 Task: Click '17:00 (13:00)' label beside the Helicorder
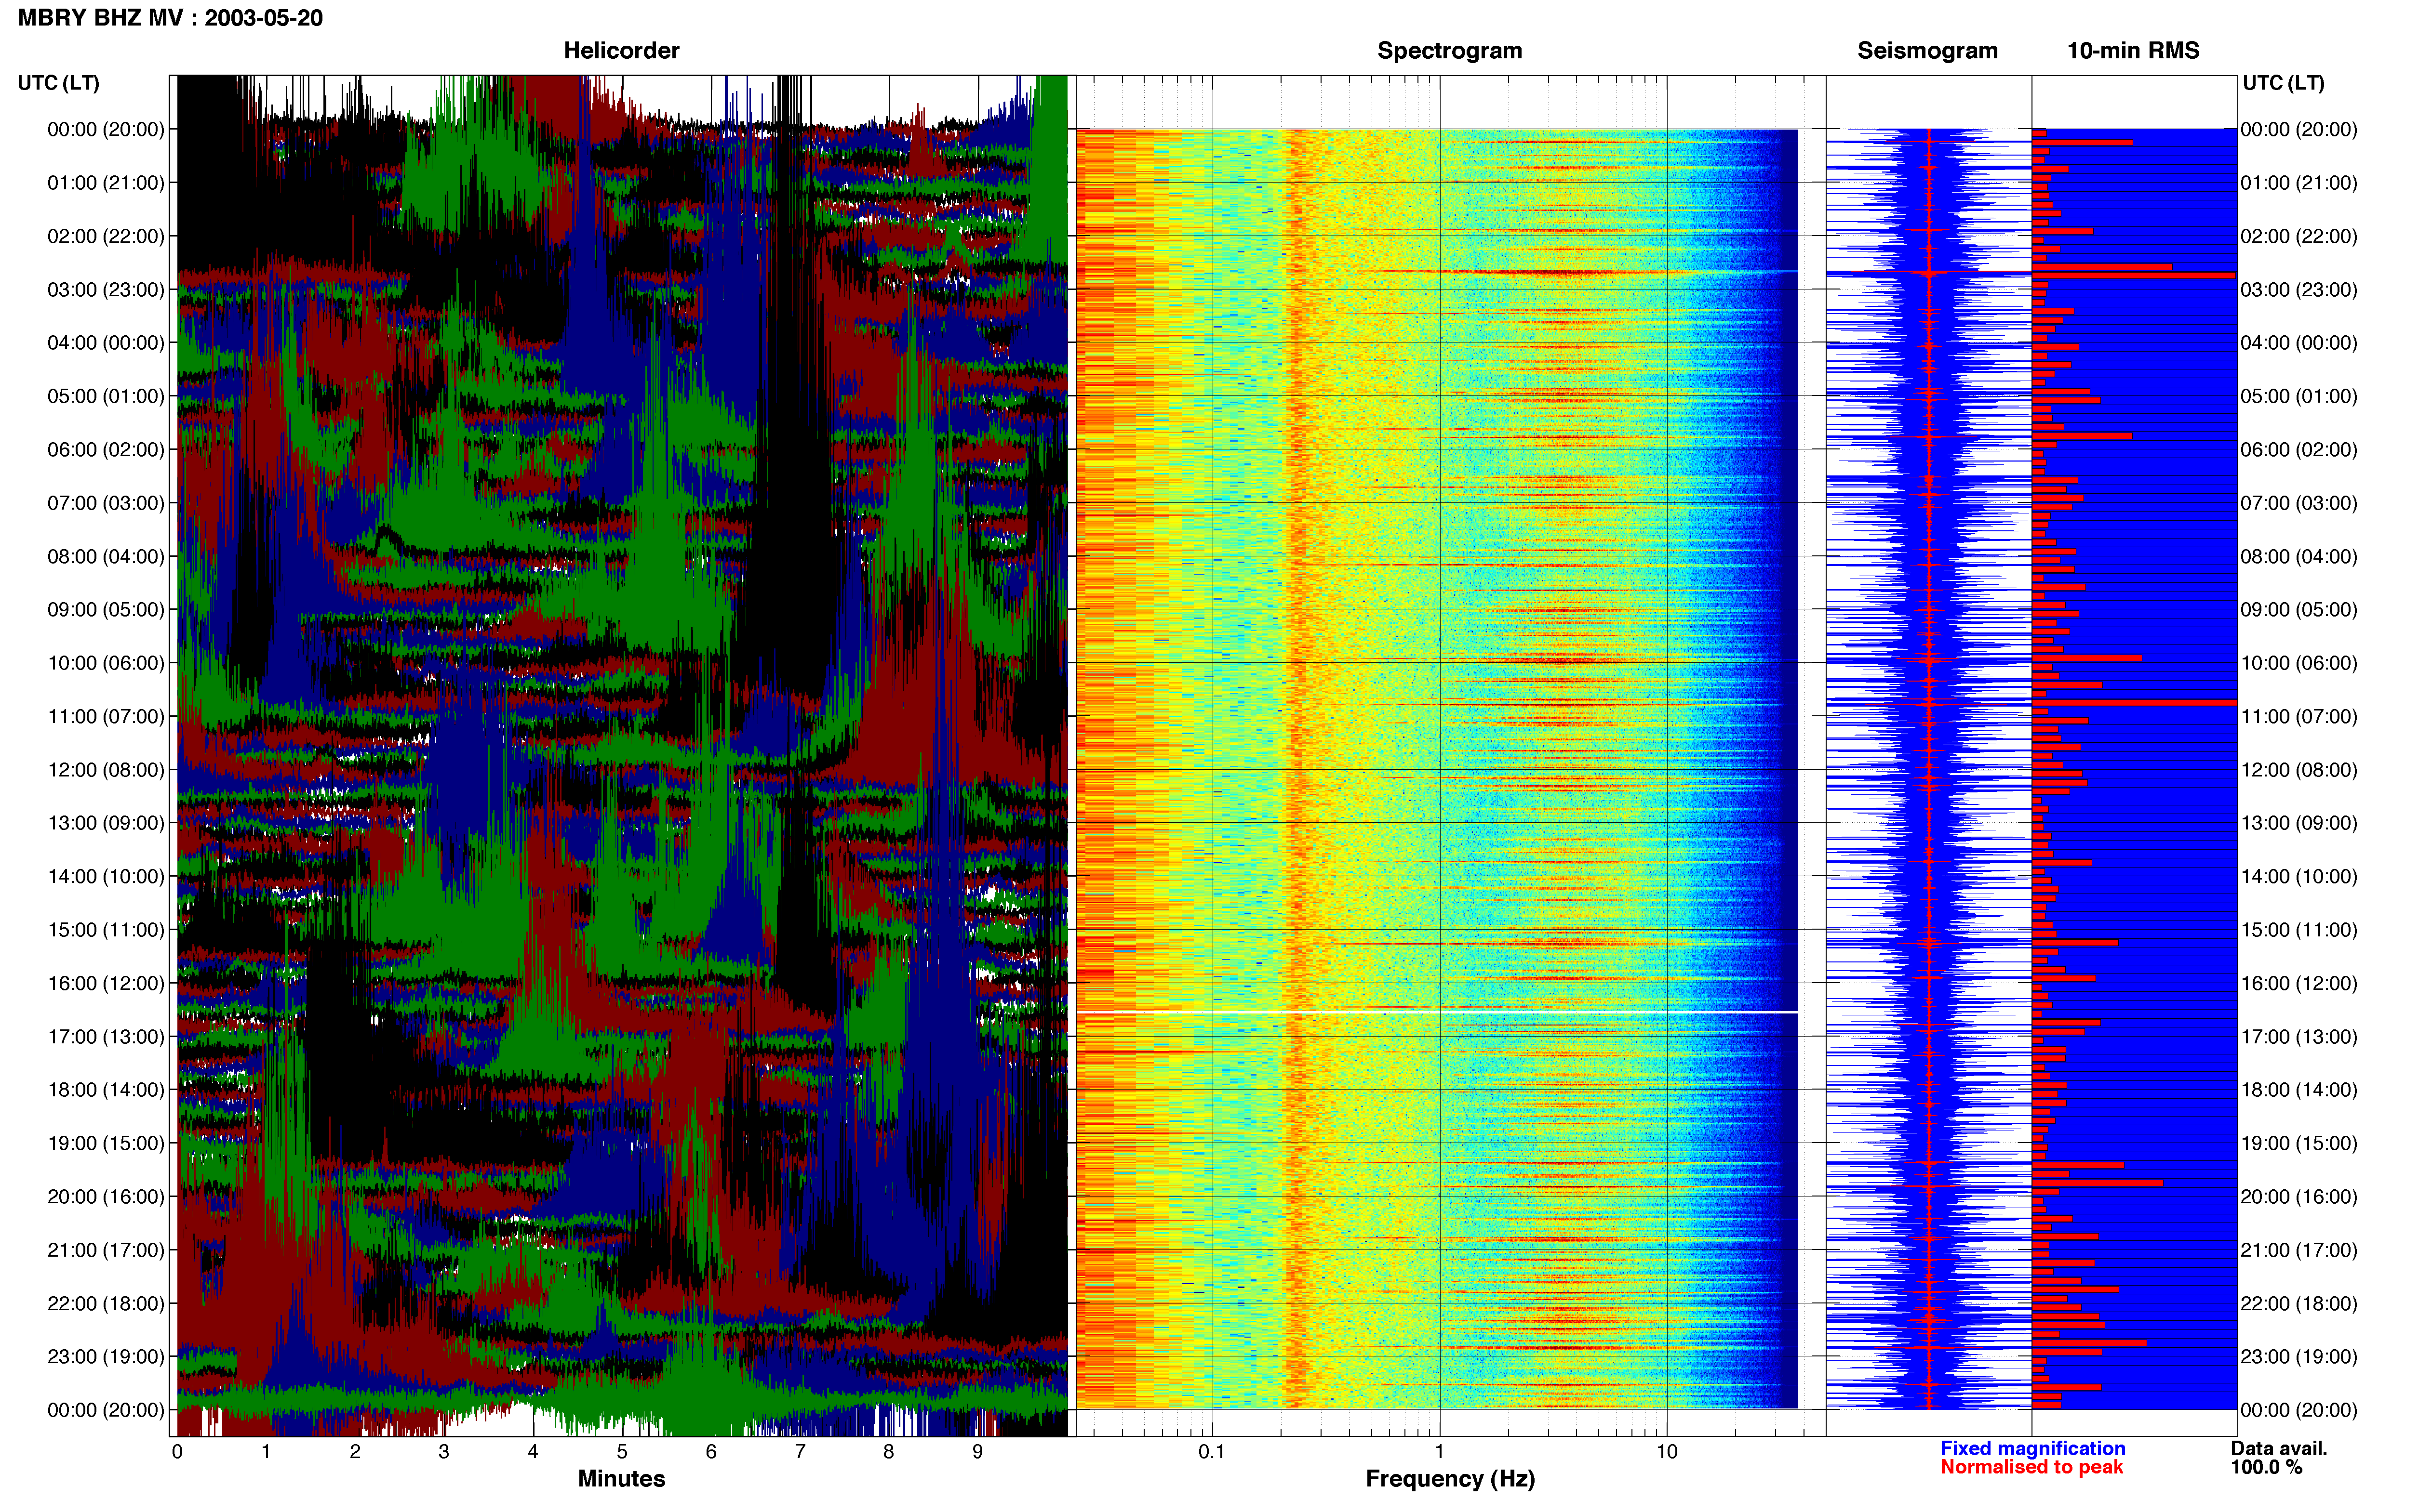106,1037
